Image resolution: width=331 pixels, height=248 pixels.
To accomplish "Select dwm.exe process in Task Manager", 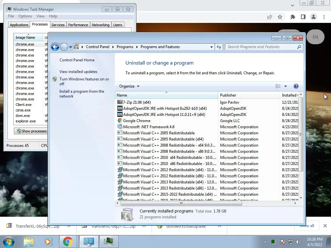I will [x=23, y=116].
